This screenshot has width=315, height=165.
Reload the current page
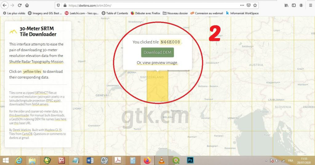coord(20,6)
